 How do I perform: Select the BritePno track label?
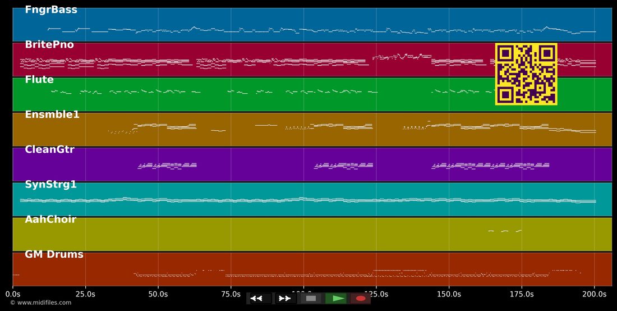[49, 44]
